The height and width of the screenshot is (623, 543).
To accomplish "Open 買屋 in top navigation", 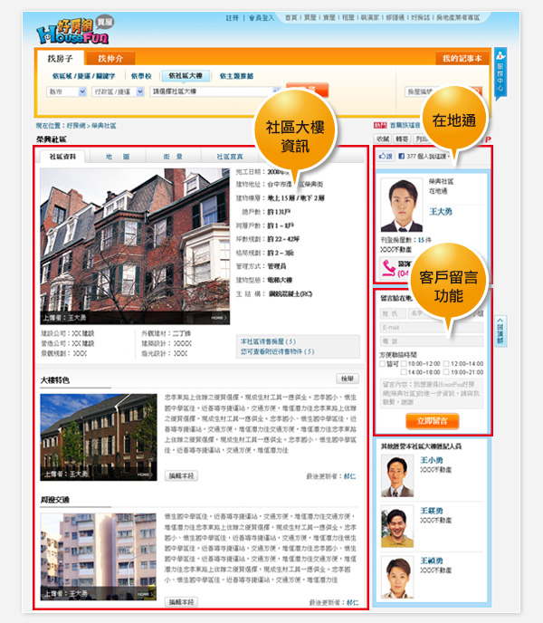I will [310, 17].
